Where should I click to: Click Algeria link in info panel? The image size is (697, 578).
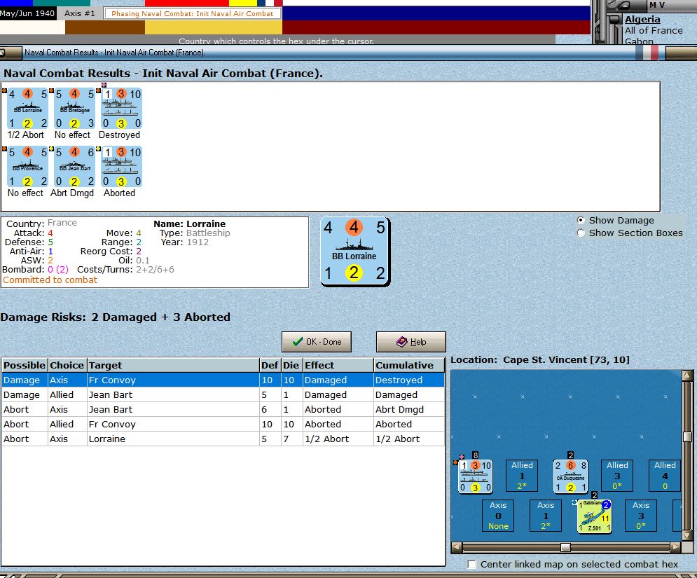[642, 19]
